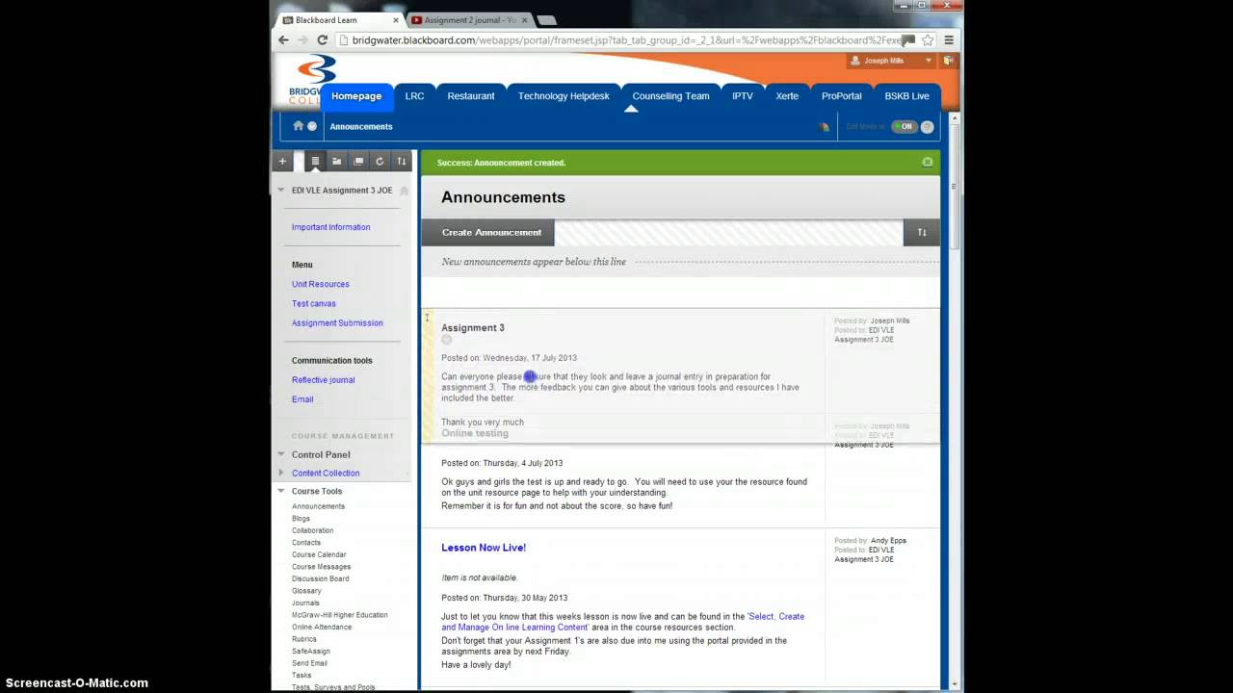Screen dimensions: 1233x693
Task: Open the Joseph Mills user dropdown
Action: pyautogui.click(x=891, y=61)
